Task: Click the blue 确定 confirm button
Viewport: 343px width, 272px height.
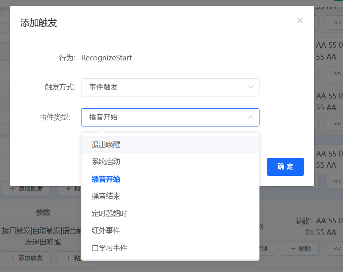Action: point(285,167)
